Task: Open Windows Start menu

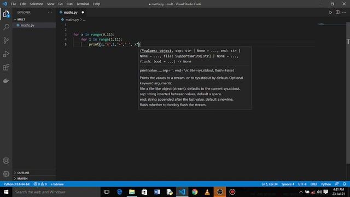Action: 6,192
